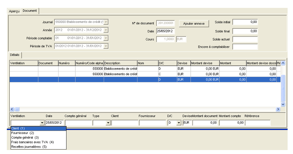Screen dimensions: 293x154
Task: Click the top Date field 25/05/2012
Action: 166,31
